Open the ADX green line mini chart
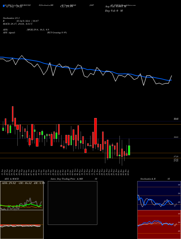The height and width of the screenshot is (239, 181). coord(22,196)
